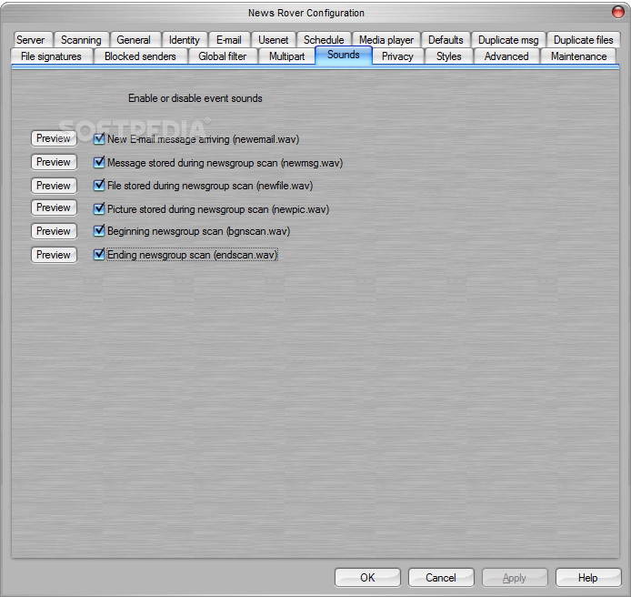Click the Cancel button
The width and height of the screenshot is (631, 597).
(x=441, y=578)
